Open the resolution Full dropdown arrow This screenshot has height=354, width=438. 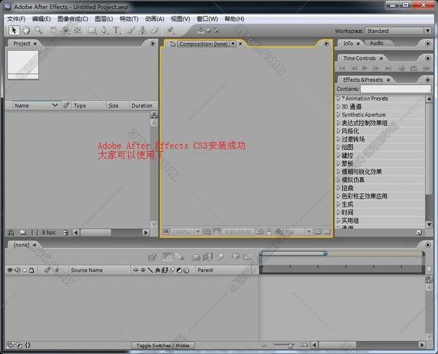[309, 232]
